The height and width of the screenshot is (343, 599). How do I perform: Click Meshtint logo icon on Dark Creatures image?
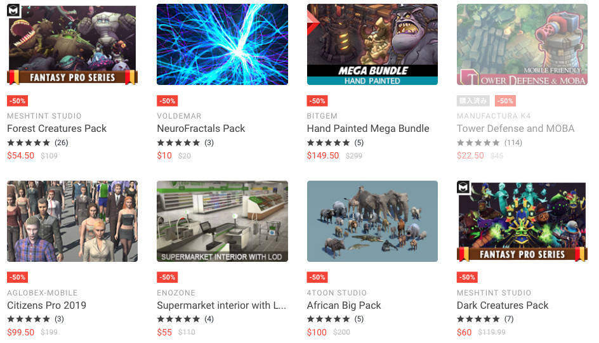(x=463, y=187)
